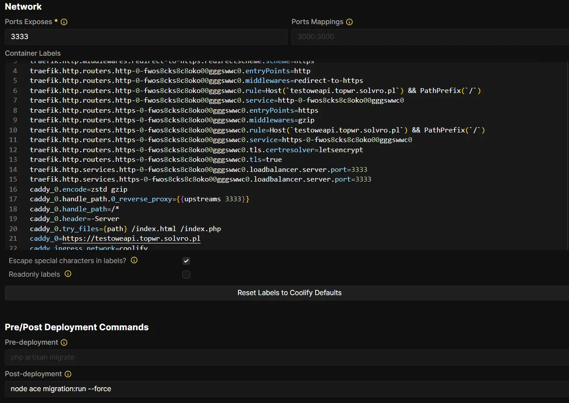This screenshot has height=403, width=569.
Task: Click the caddy_0.header=-Server label line
Action: tap(75, 219)
